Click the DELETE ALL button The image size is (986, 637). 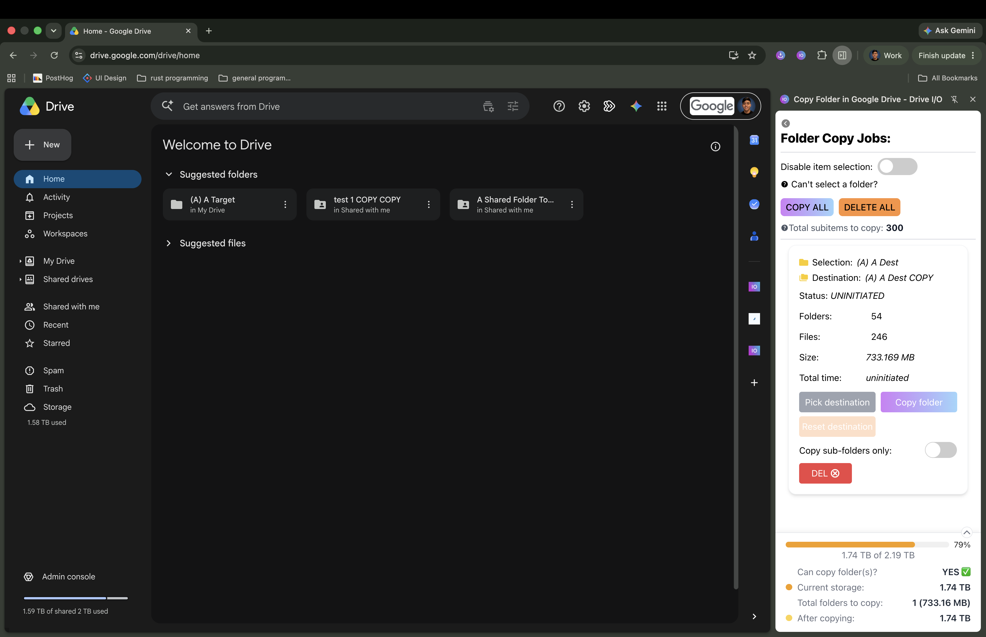pyautogui.click(x=869, y=207)
